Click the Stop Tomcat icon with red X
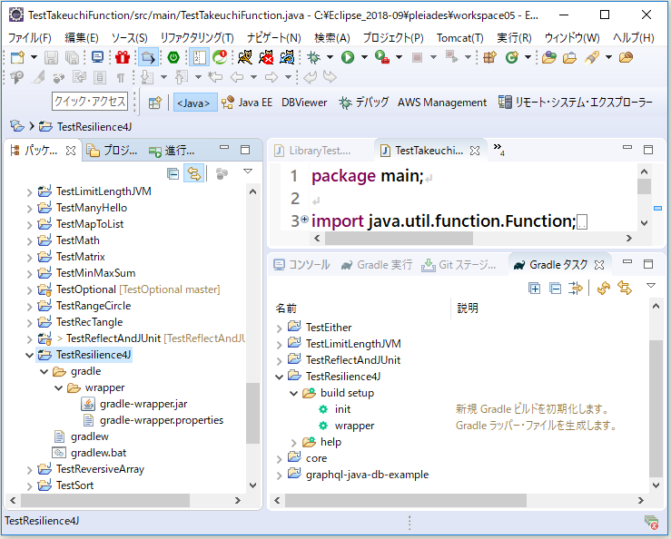Viewport: 671px width, 539px height. 266,57
